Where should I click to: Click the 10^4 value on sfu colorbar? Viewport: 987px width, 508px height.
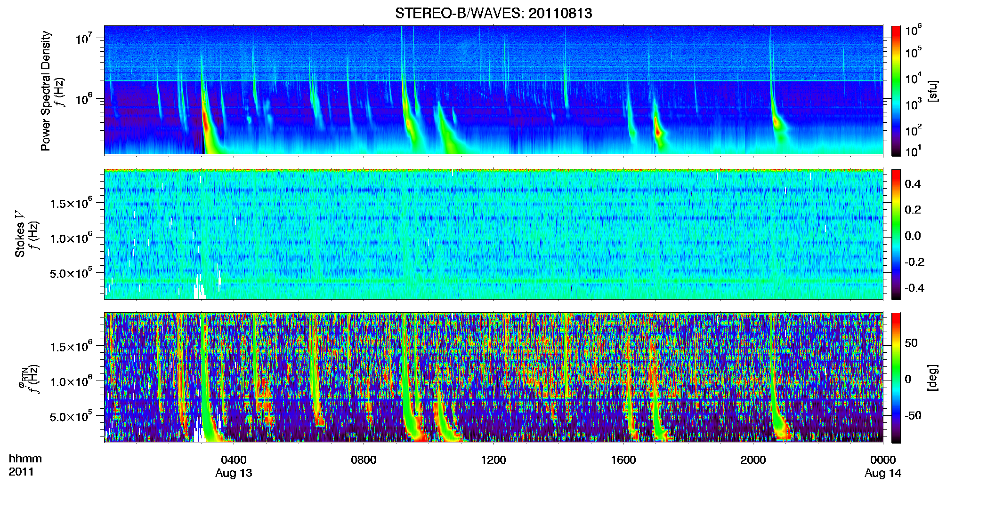[x=914, y=78]
